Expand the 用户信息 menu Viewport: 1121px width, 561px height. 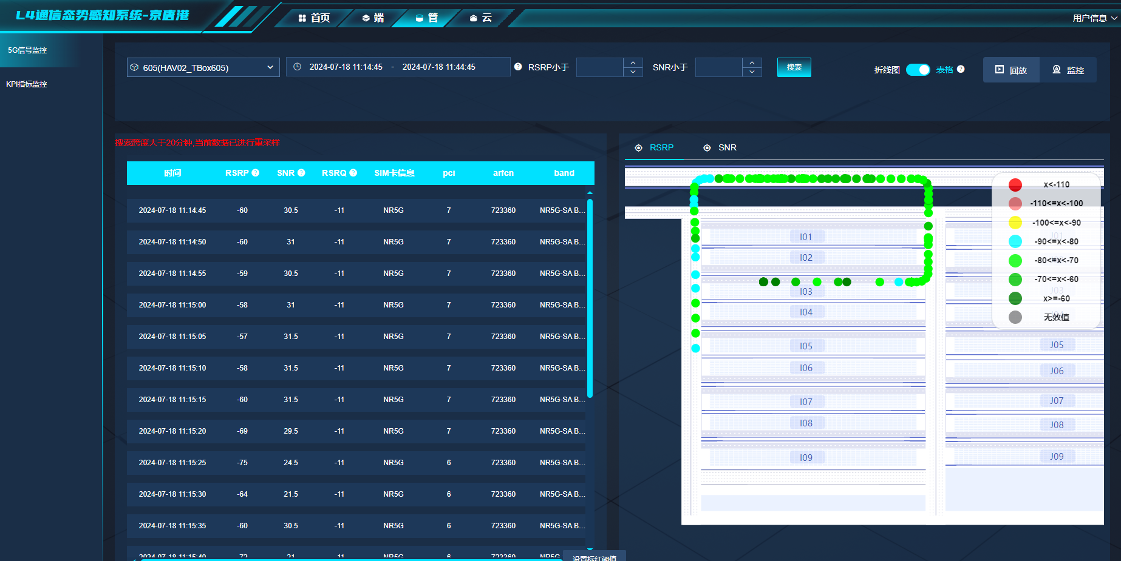1095,18
